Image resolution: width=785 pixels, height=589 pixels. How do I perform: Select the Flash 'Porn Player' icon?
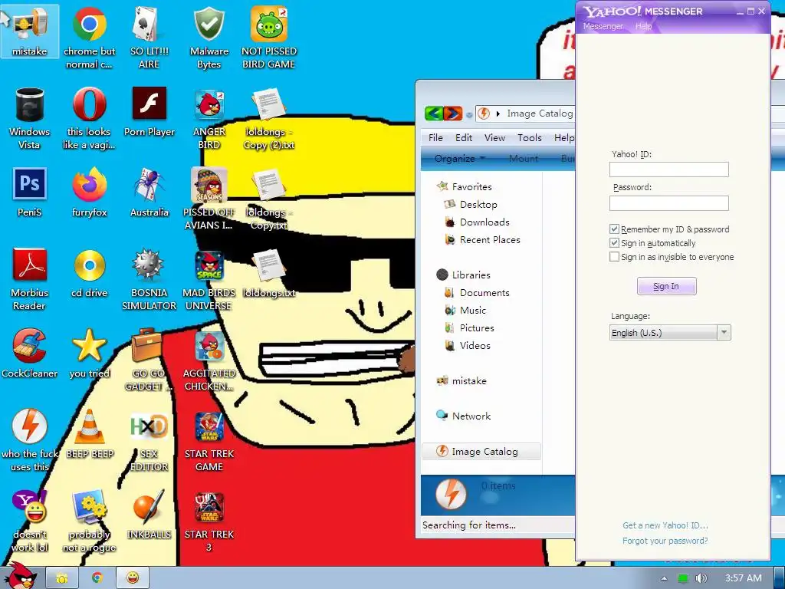pos(149,112)
